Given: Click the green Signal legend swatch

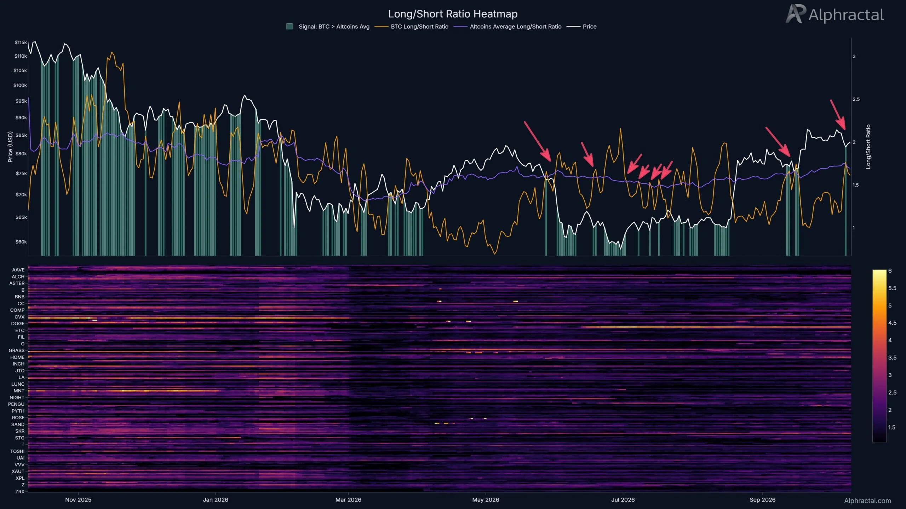Looking at the screenshot, I should point(289,27).
